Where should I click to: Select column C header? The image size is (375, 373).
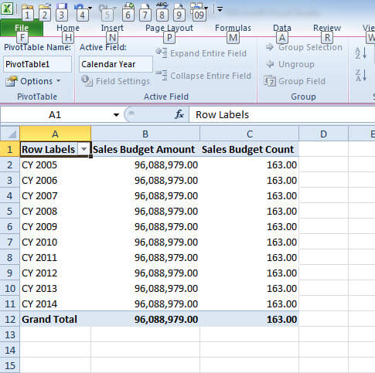[249, 134]
